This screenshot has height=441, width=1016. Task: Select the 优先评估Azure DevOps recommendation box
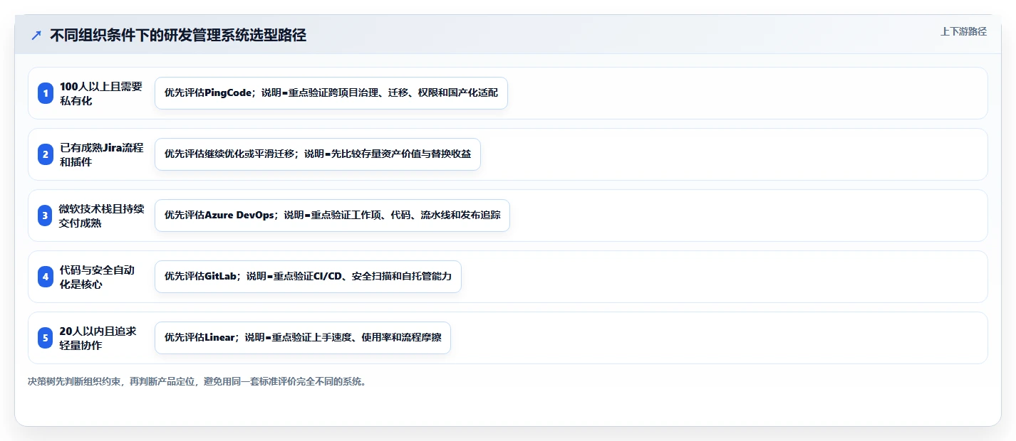click(x=332, y=216)
